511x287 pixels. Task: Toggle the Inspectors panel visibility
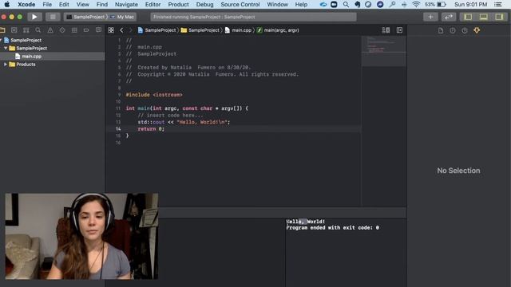tap(499, 17)
